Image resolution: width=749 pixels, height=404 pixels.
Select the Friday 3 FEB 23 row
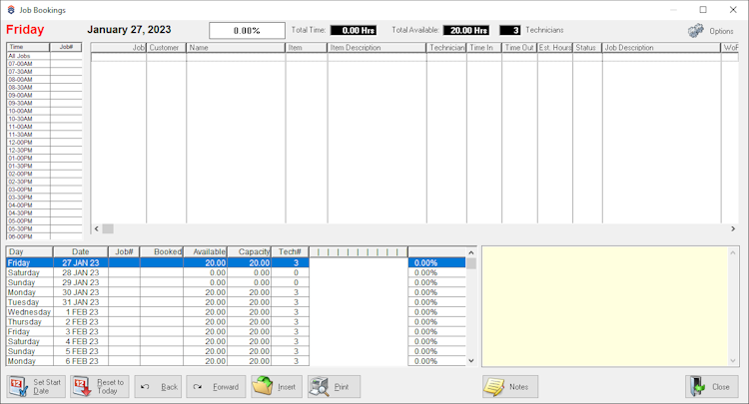click(236, 332)
